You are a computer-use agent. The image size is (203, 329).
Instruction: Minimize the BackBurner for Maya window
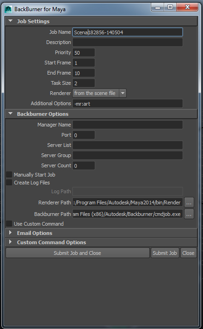pos(157,7)
